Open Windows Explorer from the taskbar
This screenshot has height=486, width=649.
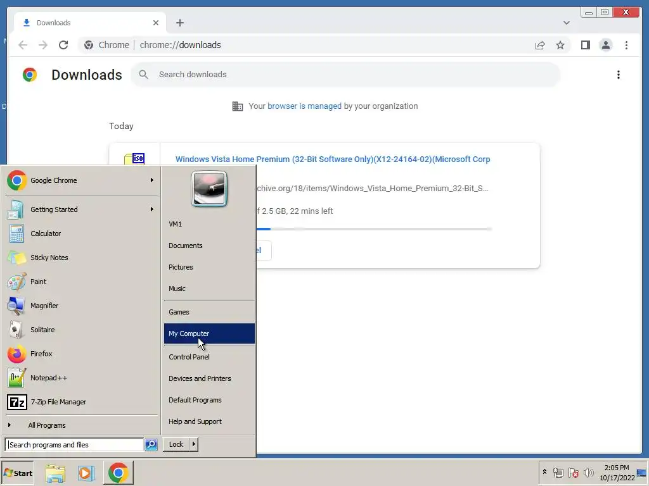55,473
